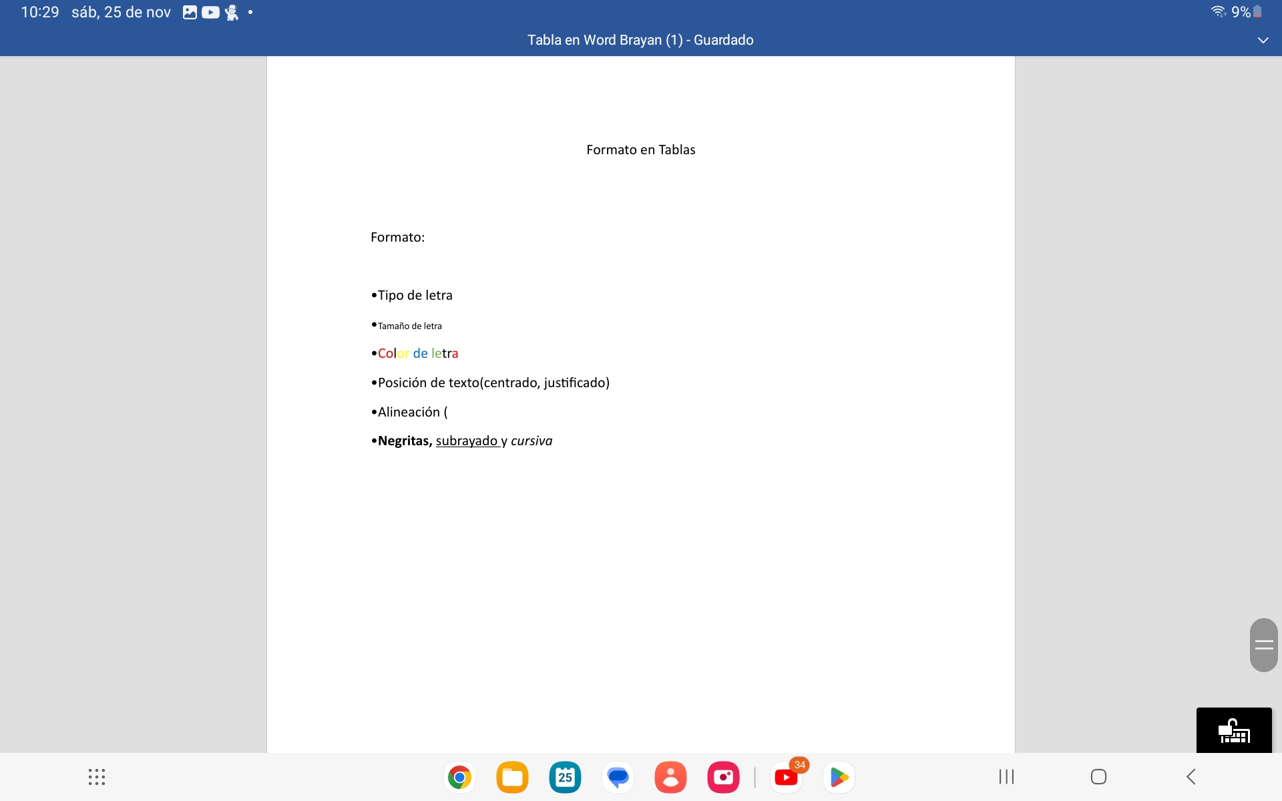This screenshot has height=801, width=1282.
Task: Open the Contacts app icon
Action: point(670,777)
